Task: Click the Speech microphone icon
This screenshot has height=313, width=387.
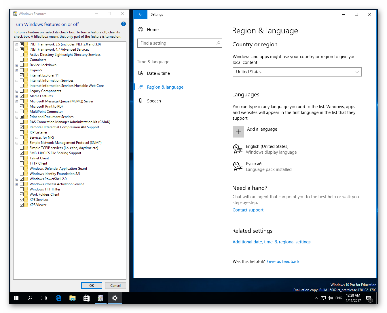Action: 141,101
